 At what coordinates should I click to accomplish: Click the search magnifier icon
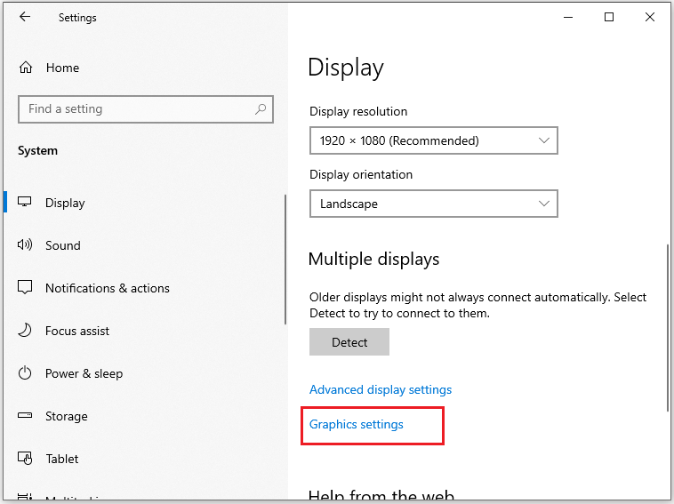(x=260, y=109)
